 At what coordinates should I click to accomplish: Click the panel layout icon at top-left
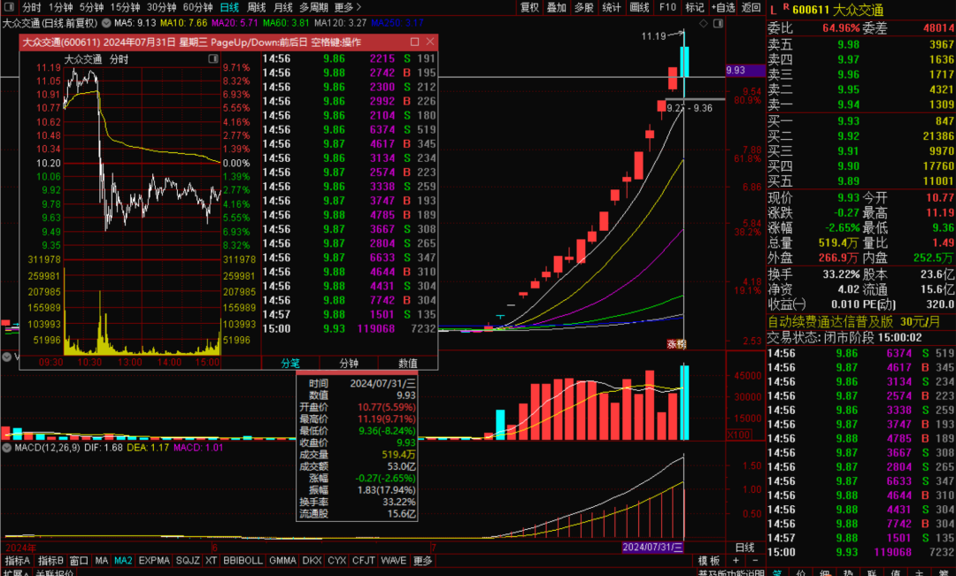click(x=9, y=7)
